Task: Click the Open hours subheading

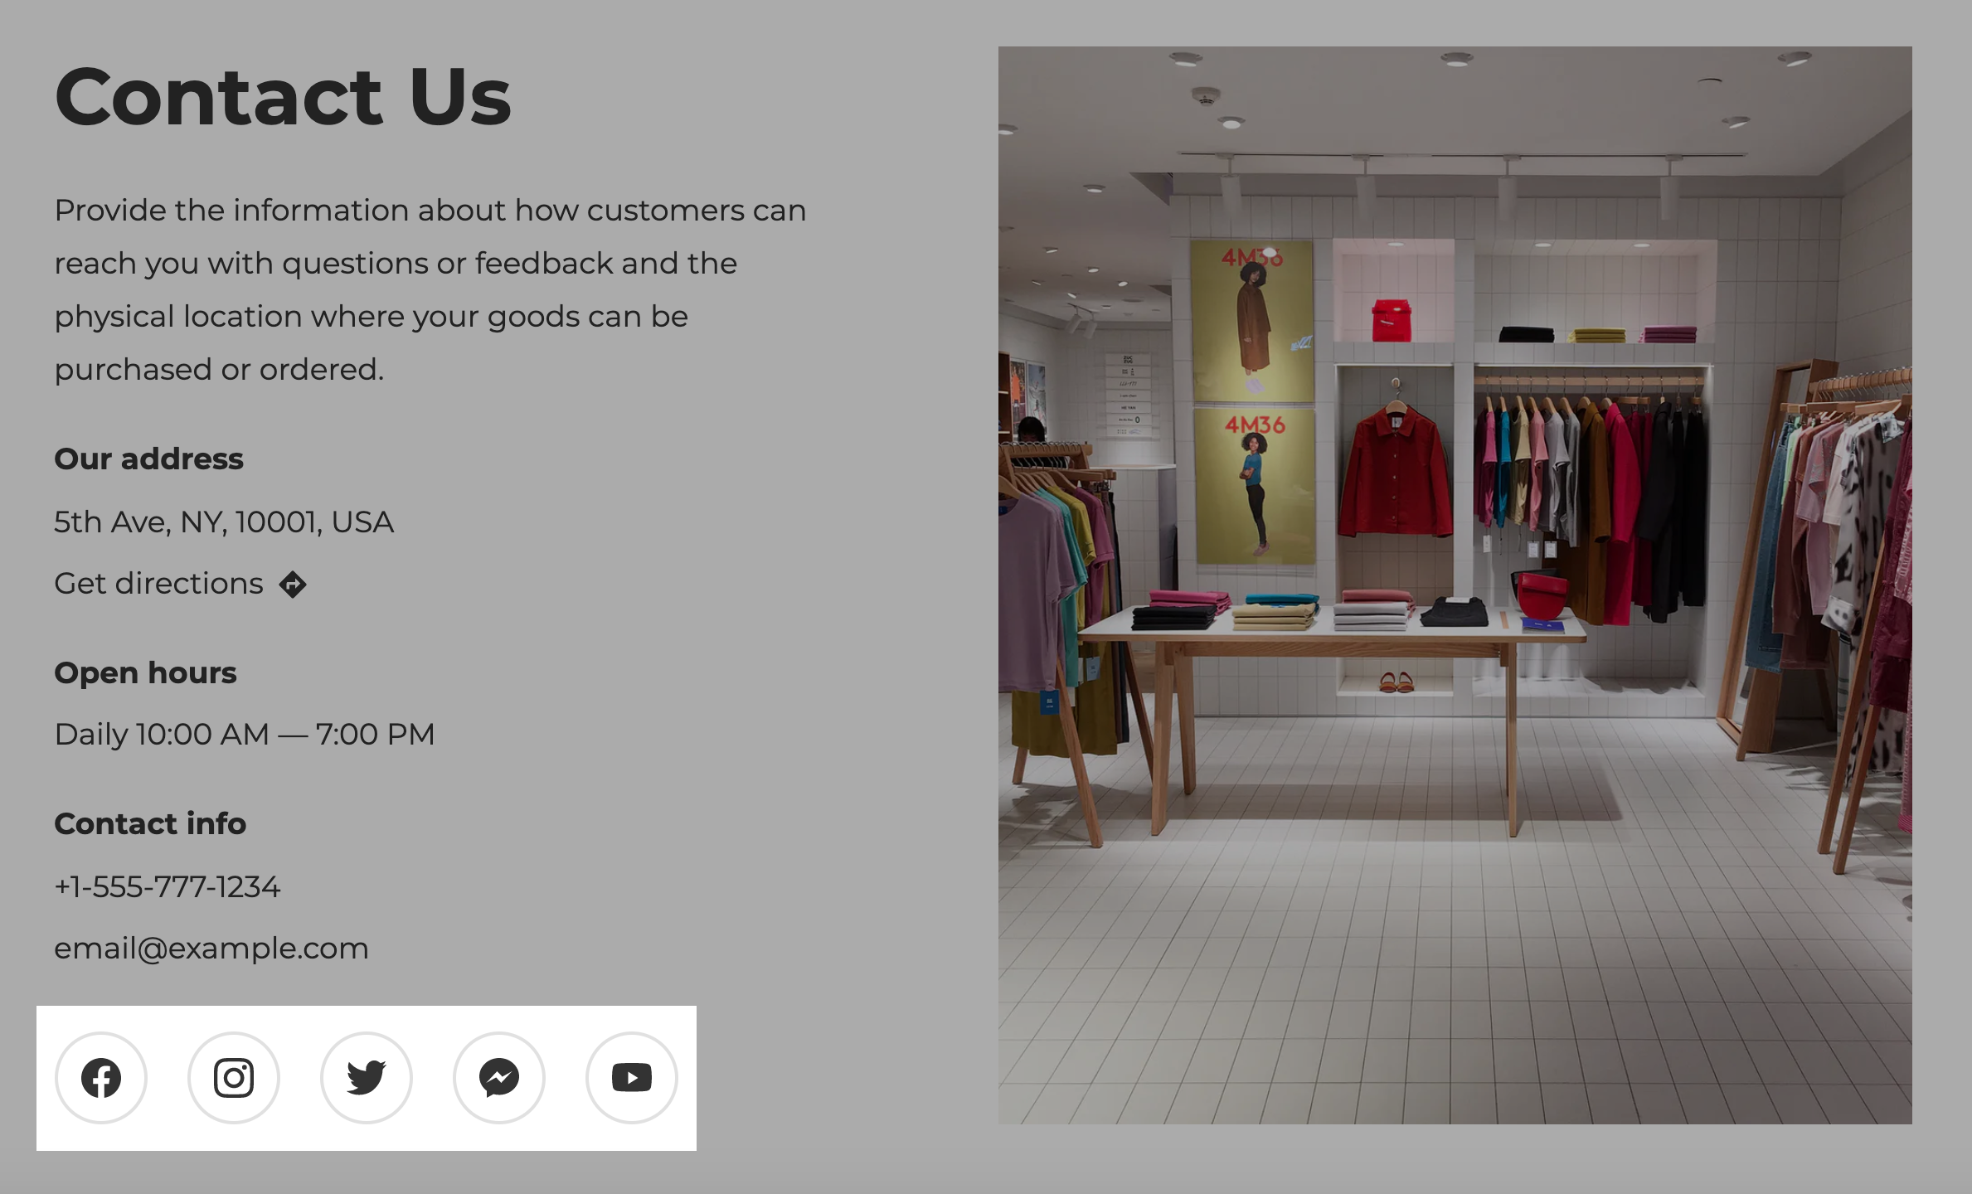Action: (x=145, y=672)
